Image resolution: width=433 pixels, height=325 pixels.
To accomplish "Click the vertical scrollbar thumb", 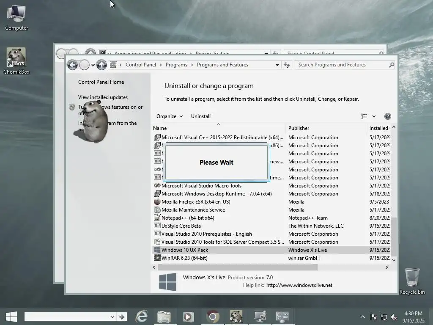I will tap(394, 237).
